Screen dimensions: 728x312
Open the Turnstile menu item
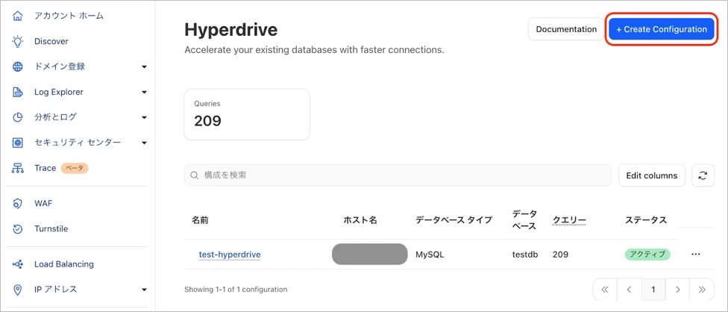click(51, 229)
